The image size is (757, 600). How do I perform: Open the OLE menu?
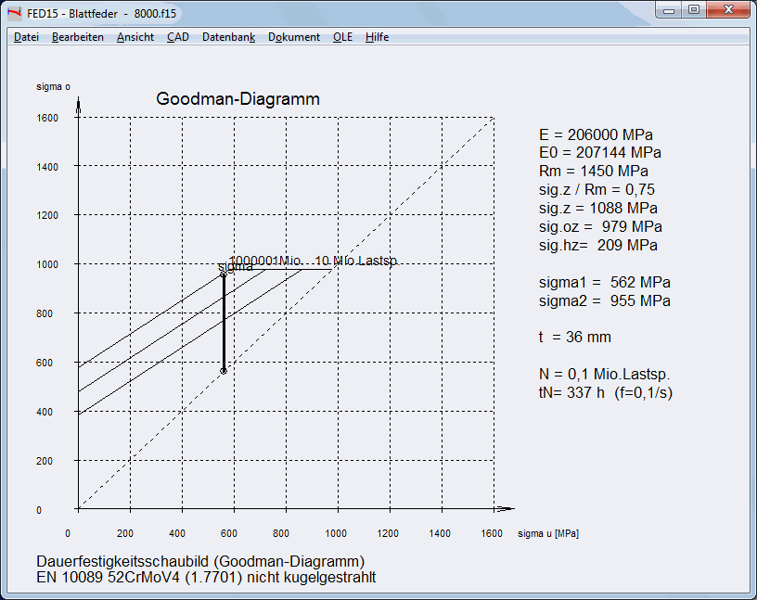coord(342,37)
